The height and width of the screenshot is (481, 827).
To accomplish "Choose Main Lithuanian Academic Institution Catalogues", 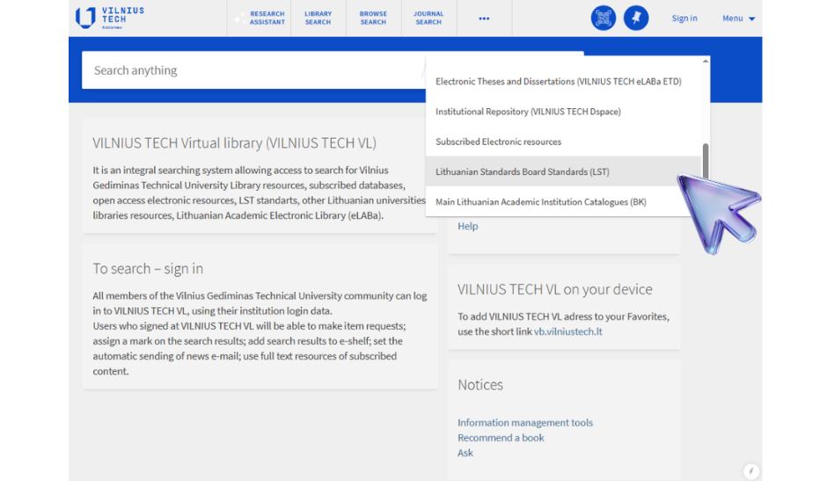I will click(x=540, y=202).
